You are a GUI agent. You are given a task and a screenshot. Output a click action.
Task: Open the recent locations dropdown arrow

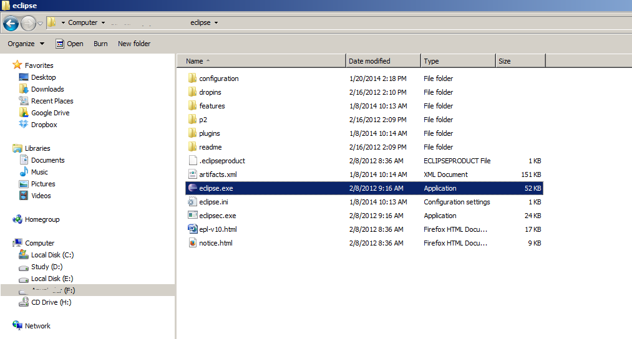tap(41, 24)
